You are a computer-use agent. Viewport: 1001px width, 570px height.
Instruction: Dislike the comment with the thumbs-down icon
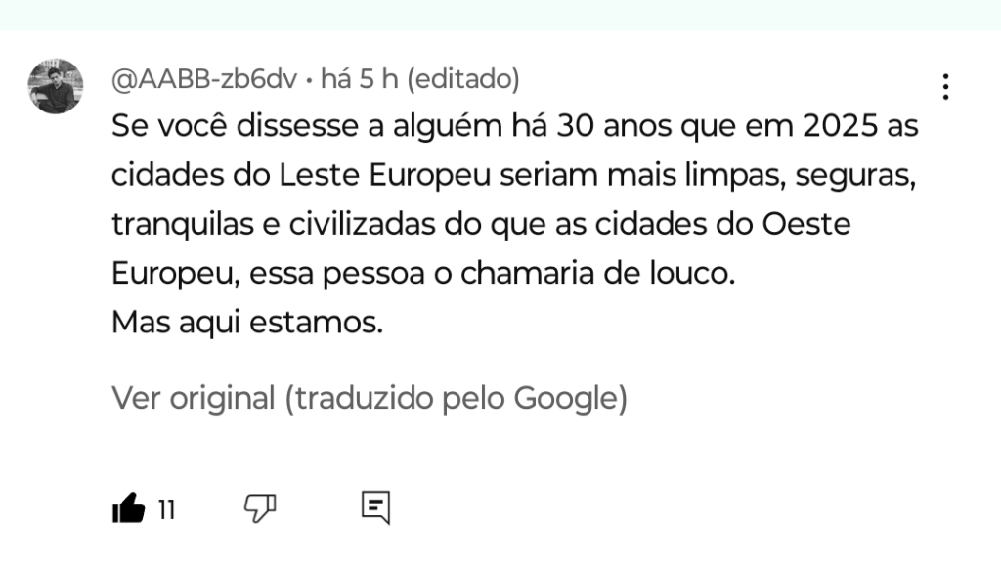259,507
